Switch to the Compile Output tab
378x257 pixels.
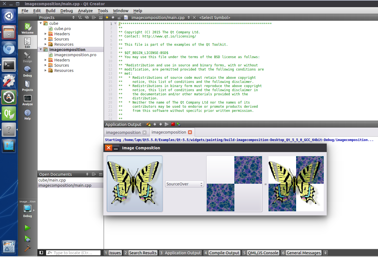pyautogui.click(x=224, y=253)
